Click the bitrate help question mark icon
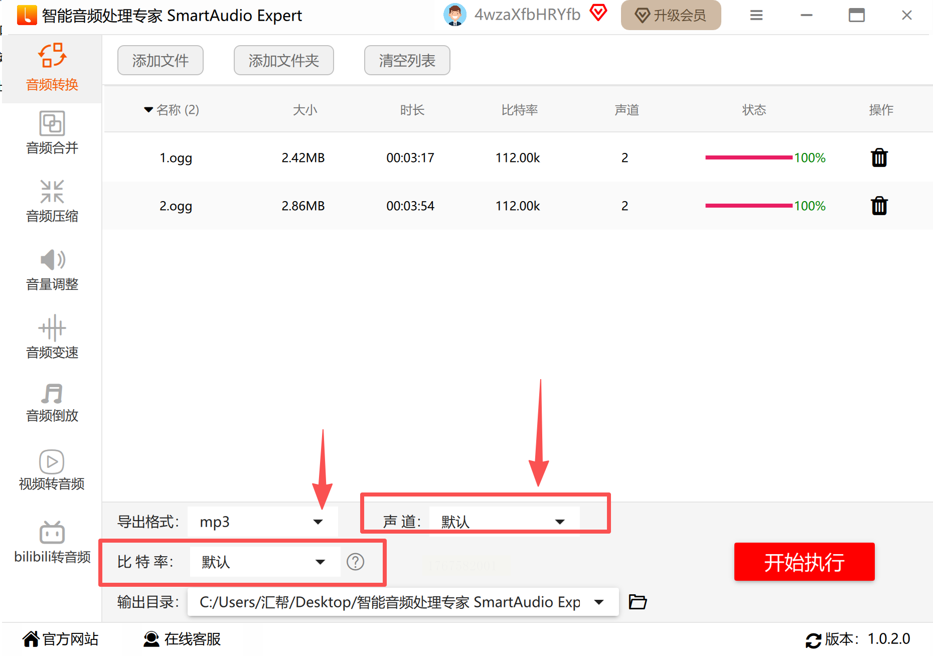This screenshot has height=662, width=933. coord(356,562)
